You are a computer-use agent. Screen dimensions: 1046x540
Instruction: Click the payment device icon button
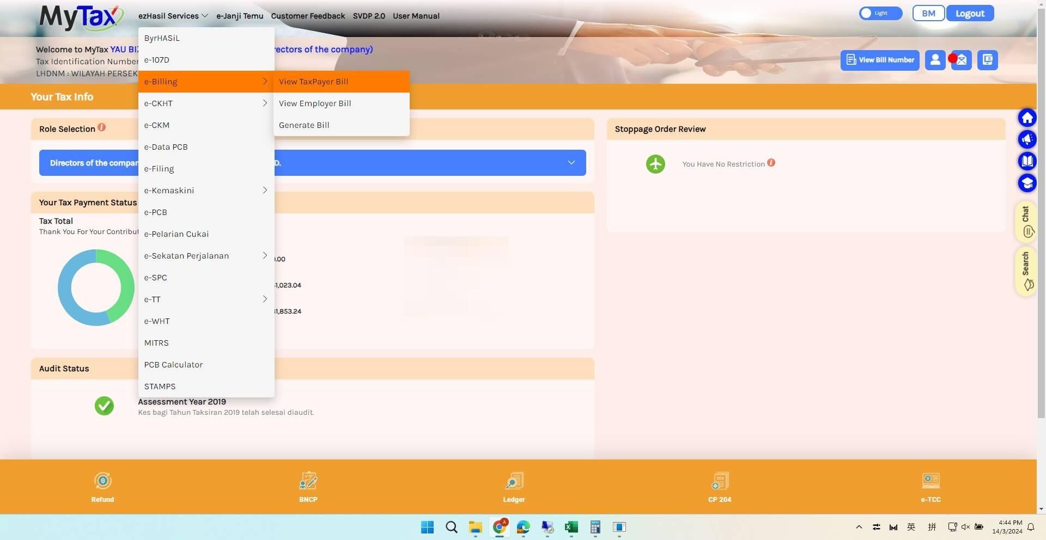coord(987,60)
